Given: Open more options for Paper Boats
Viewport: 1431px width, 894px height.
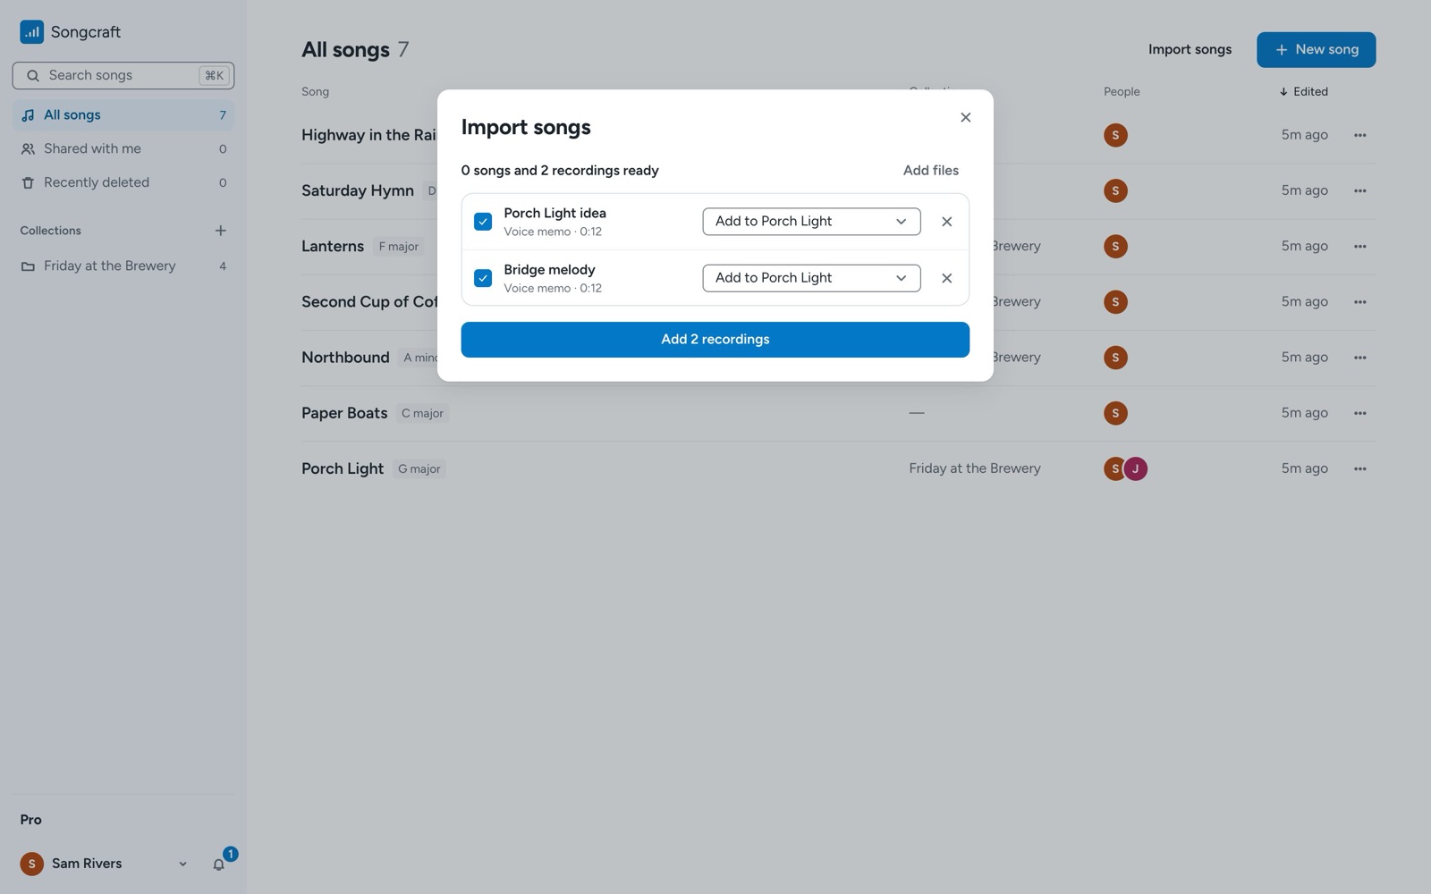Looking at the screenshot, I should click(x=1359, y=413).
